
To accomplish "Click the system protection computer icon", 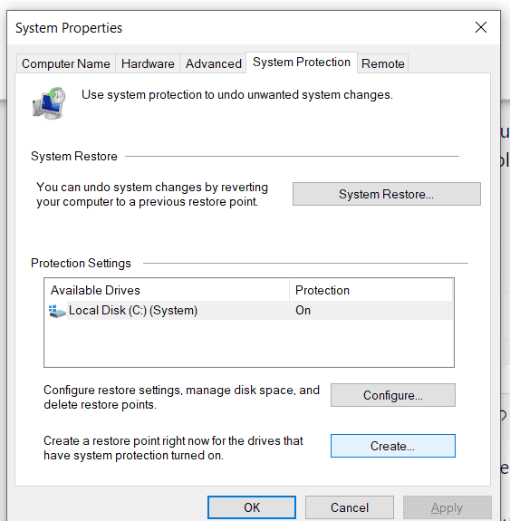I will (x=49, y=103).
